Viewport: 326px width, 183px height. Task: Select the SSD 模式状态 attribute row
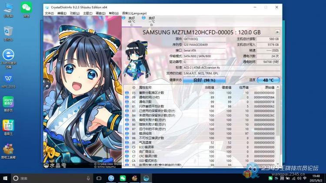point(200,161)
